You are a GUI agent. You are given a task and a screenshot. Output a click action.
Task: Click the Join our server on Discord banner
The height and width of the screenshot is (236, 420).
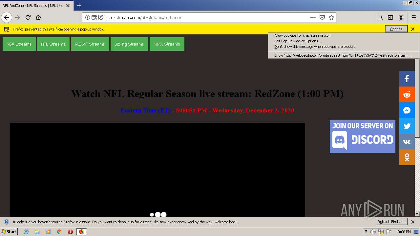point(363,137)
